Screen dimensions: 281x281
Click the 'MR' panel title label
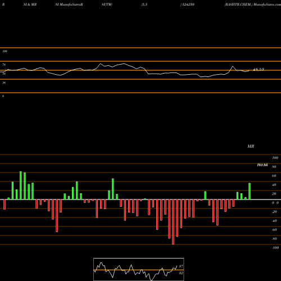(251, 146)
